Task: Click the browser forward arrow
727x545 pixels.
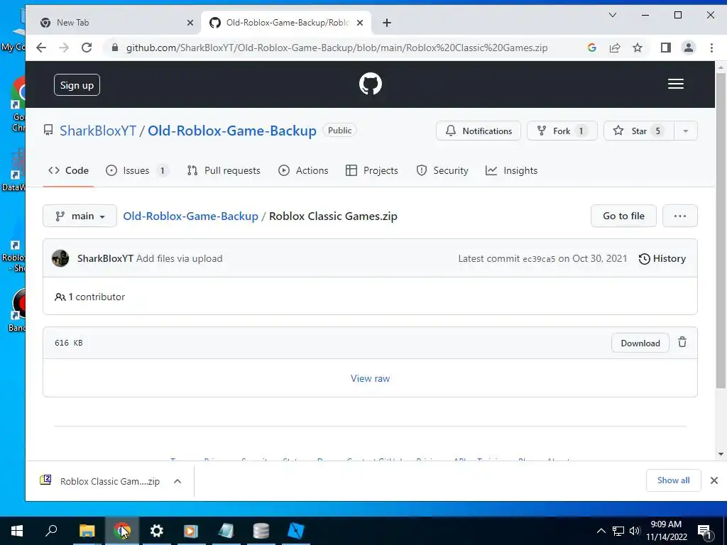Action: point(64,48)
